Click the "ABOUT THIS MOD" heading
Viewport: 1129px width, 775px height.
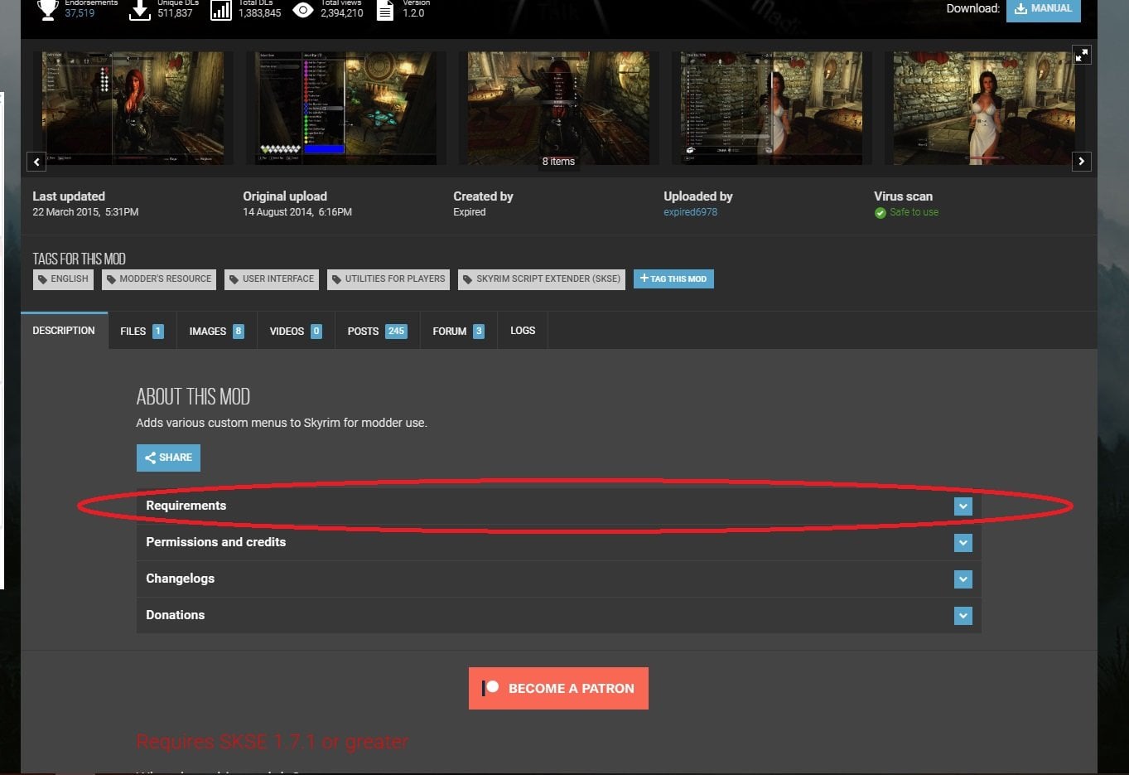tap(193, 397)
